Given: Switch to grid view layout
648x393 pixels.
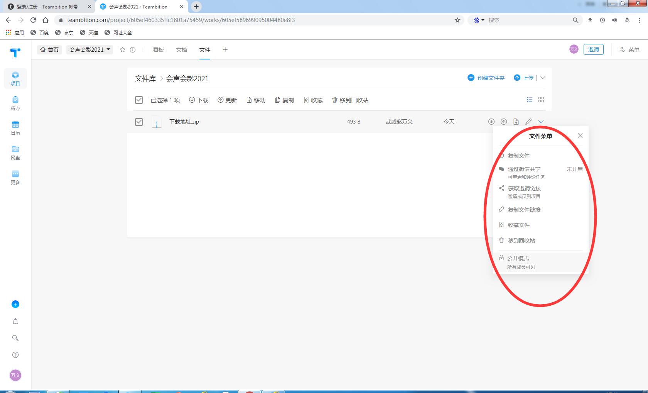Looking at the screenshot, I should pyautogui.click(x=541, y=100).
